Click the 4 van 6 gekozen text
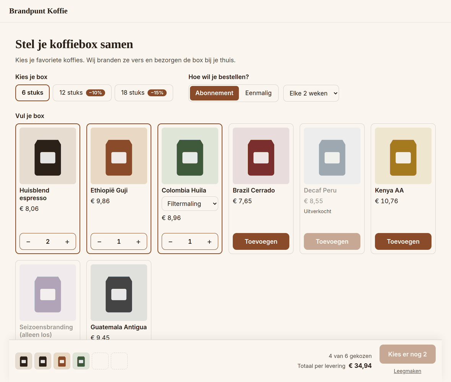The image size is (451, 382). [350, 356]
